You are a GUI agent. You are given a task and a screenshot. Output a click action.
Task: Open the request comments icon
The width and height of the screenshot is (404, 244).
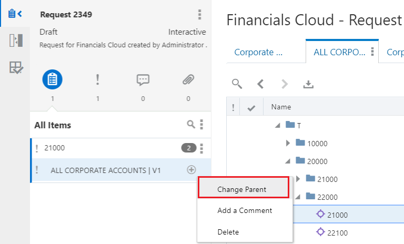(x=143, y=79)
